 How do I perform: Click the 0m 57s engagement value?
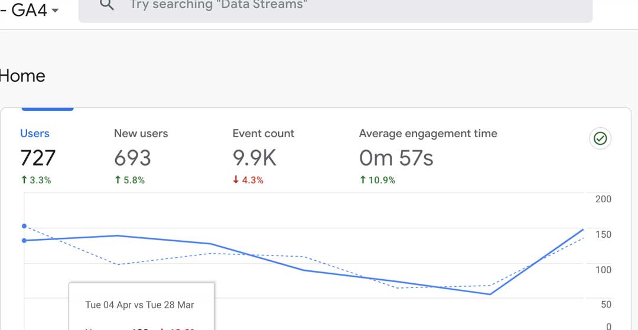point(396,158)
